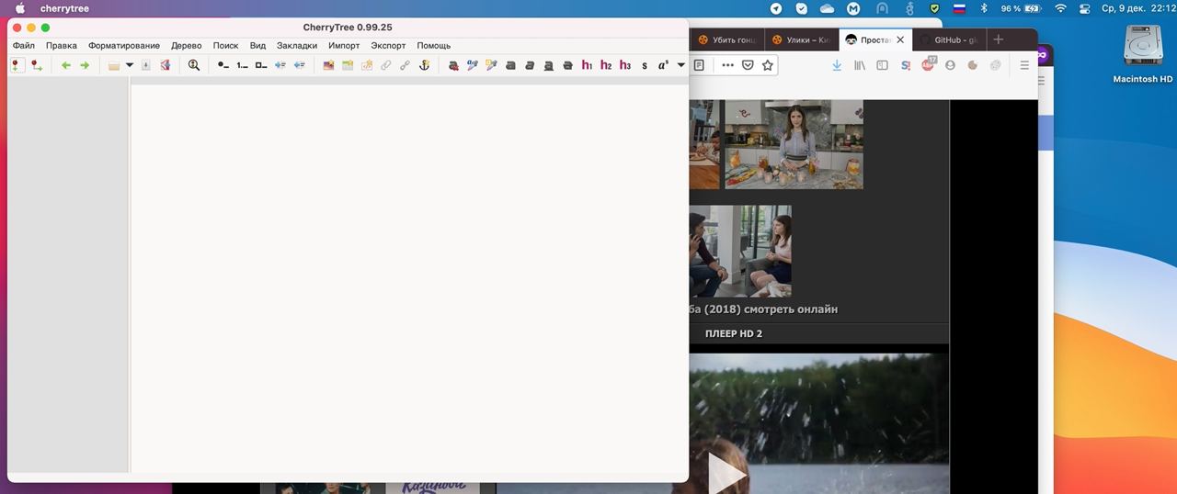Open the Файл menu
This screenshot has width=1177, height=494.
[24, 45]
